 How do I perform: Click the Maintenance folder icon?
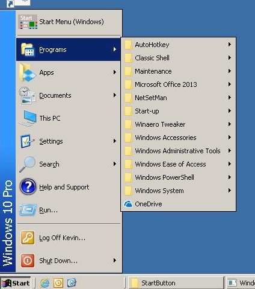coord(128,71)
